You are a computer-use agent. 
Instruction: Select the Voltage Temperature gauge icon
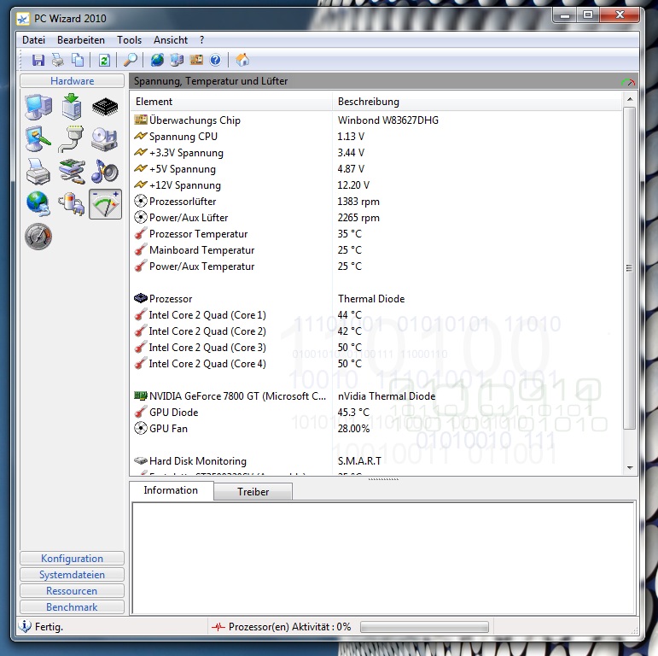point(105,204)
